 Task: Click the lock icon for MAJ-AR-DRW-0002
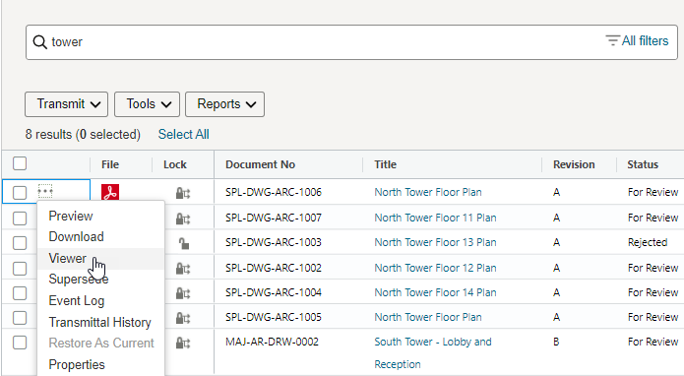[x=183, y=344]
